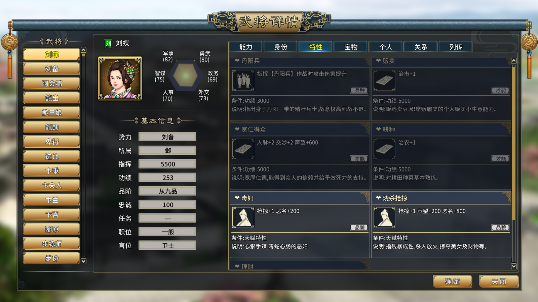Click the 烧杀抢掠 character silhouette icon

click(384, 217)
